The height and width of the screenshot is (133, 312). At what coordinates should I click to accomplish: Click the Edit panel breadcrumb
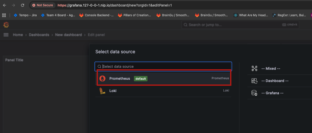point(96,35)
